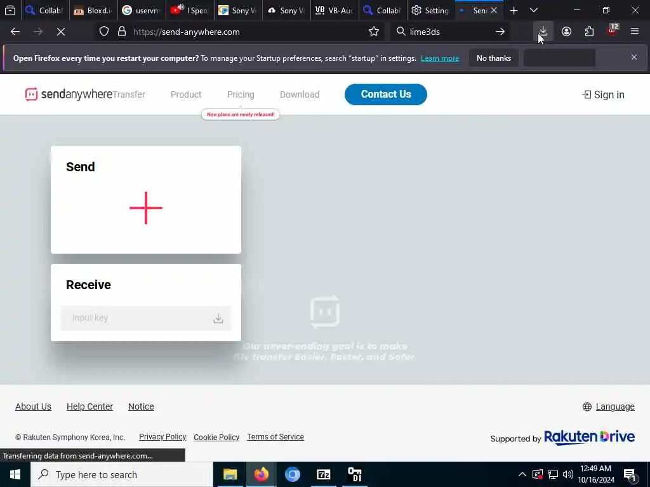Click the globe Language icon
The image size is (650, 487).
(x=587, y=406)
